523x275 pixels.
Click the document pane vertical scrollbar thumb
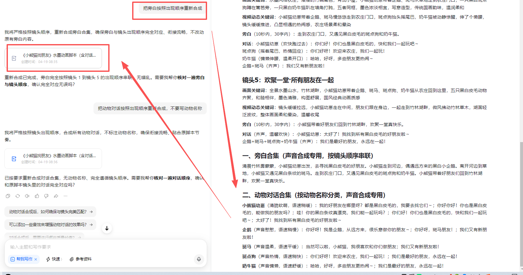point(521,204)
